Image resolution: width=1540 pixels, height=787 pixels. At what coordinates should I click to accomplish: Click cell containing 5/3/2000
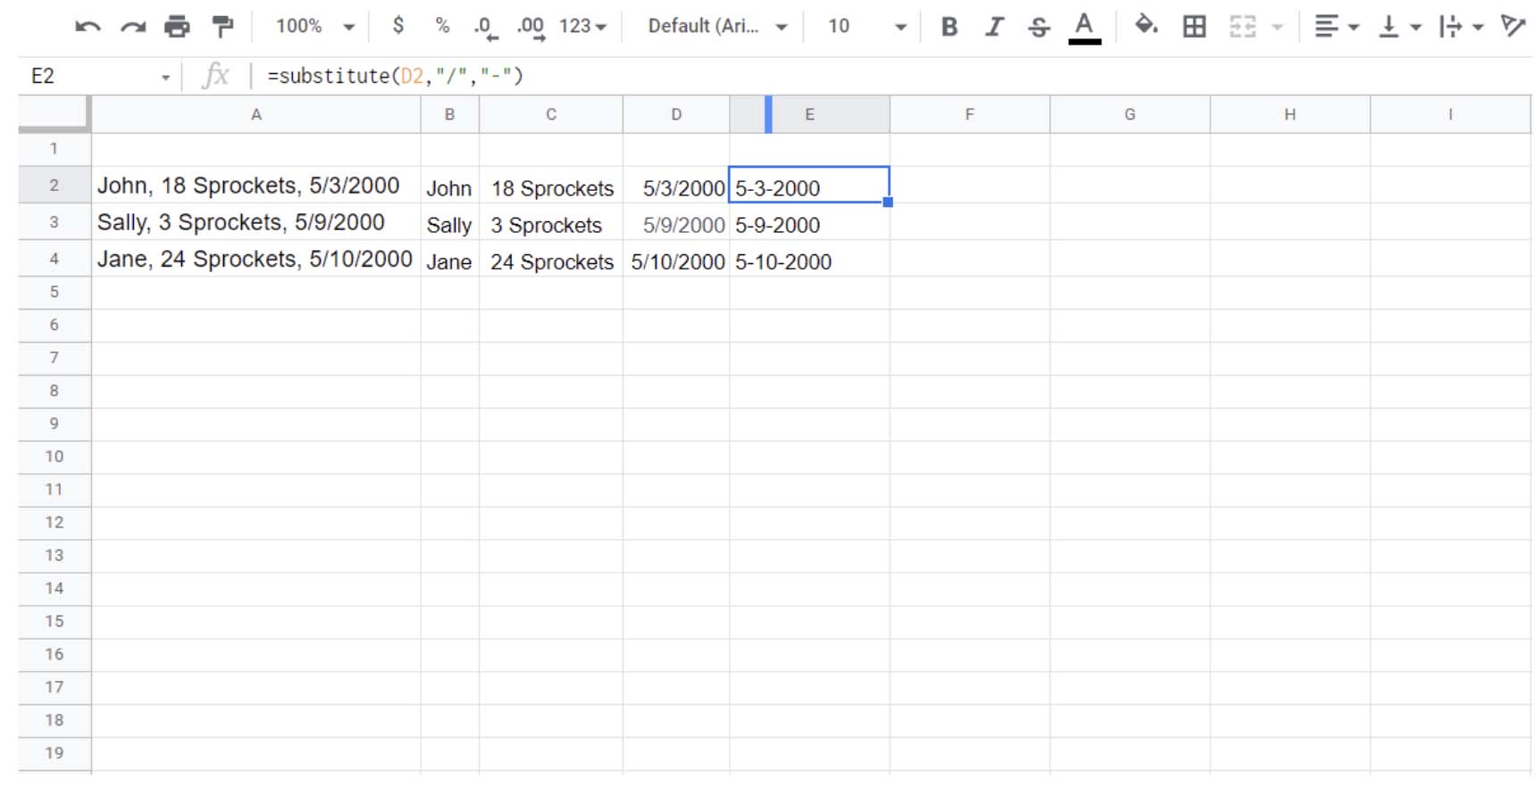click(x=676, y=186)
